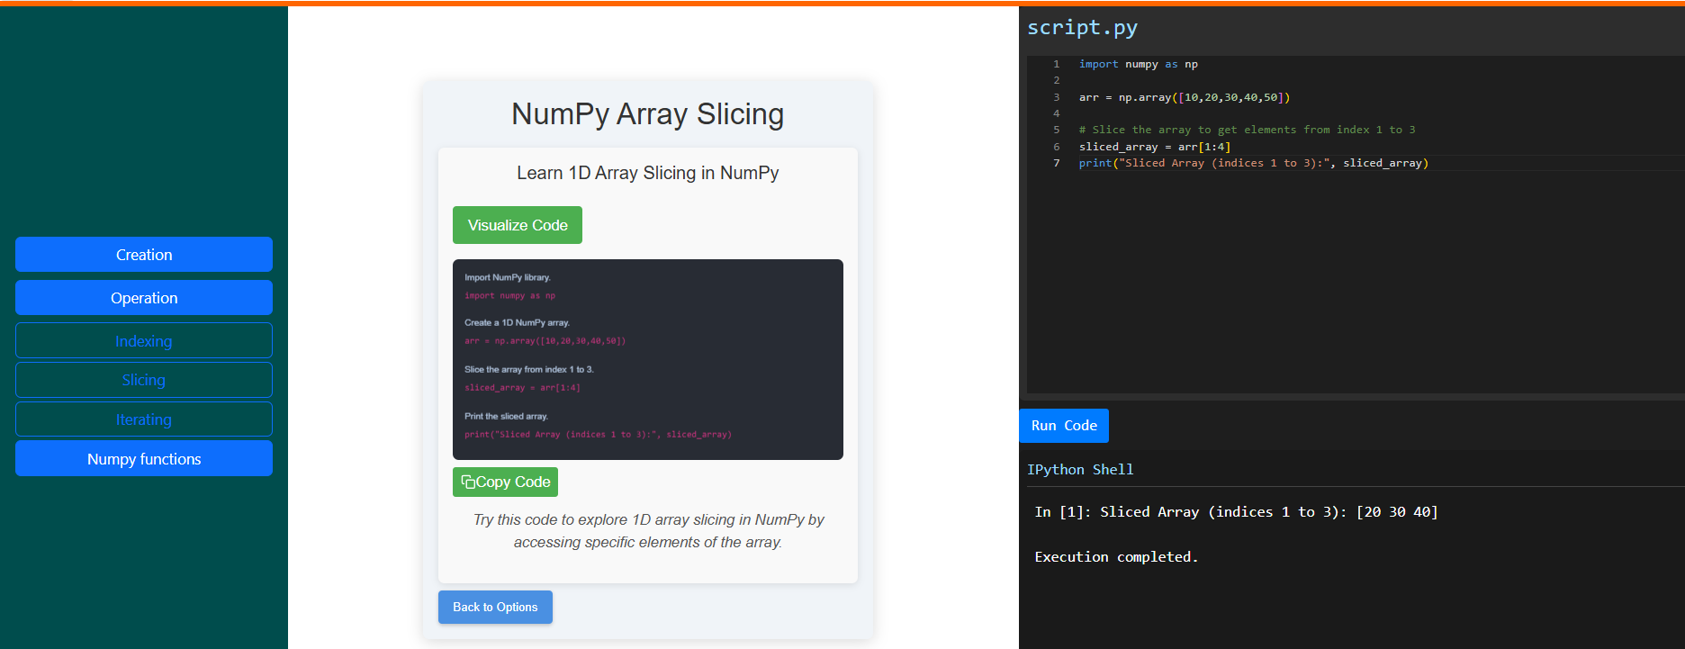Viewport: 1685px width, 649px height.
Task: Open the Creation section in sidebar
Action: pyautogui.click(x=144, y=255)
